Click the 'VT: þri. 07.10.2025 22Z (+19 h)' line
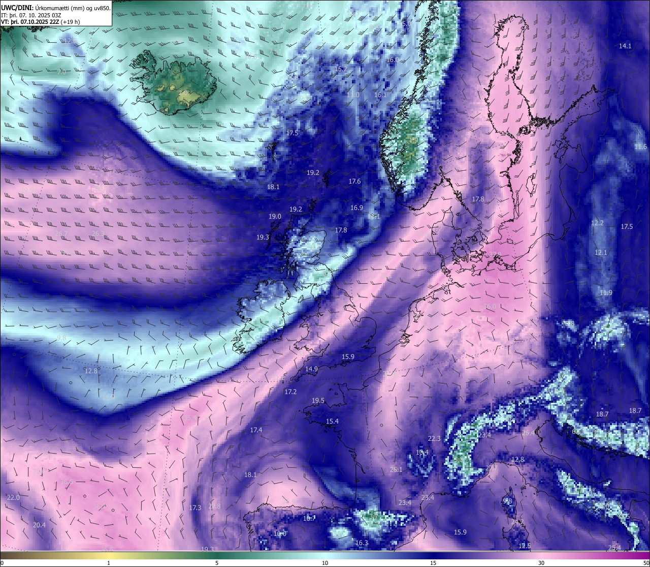The width and height of the screenshot is (650, 567). click(40, 22)
